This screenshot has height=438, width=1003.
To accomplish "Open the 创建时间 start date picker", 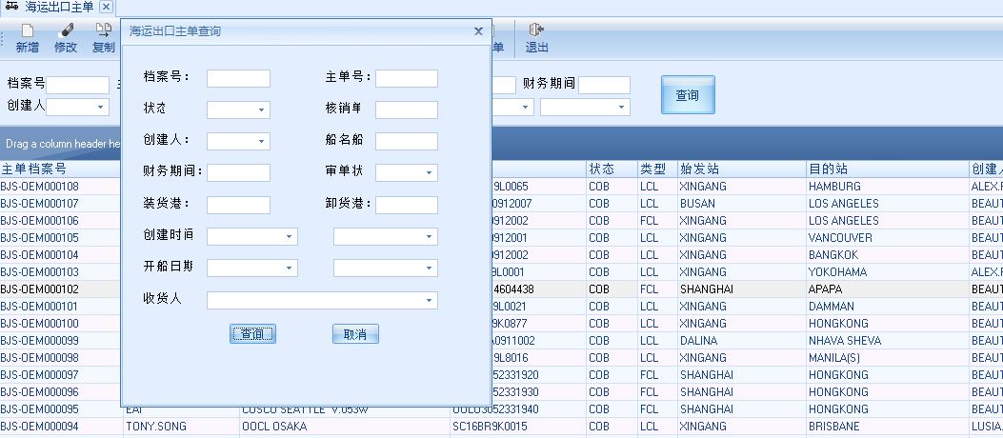I will point(289,236).
